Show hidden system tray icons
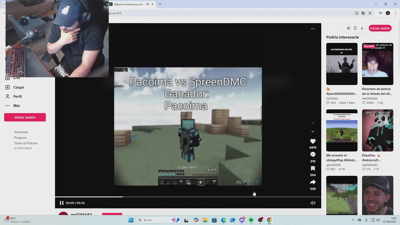 click(353, 220)
